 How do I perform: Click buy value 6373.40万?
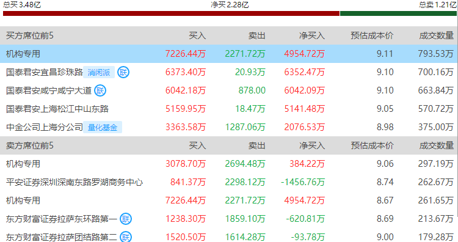click(x=186, y=72)
